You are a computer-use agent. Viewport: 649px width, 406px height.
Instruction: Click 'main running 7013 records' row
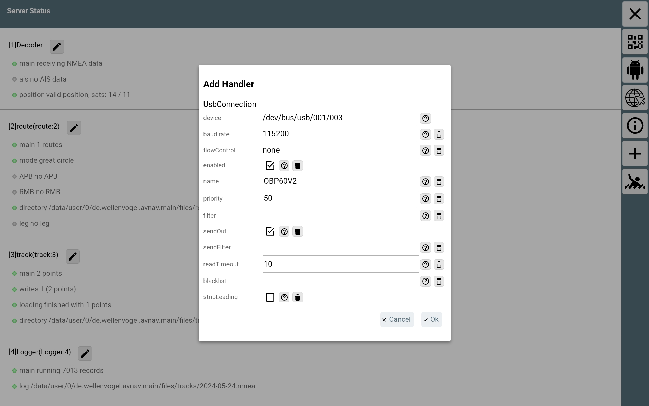pos(58,370)
